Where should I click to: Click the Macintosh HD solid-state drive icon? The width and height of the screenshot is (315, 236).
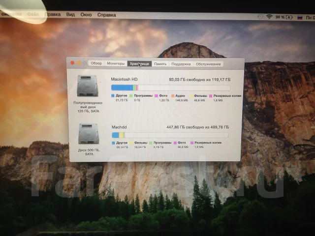click(x=88, y=86)
